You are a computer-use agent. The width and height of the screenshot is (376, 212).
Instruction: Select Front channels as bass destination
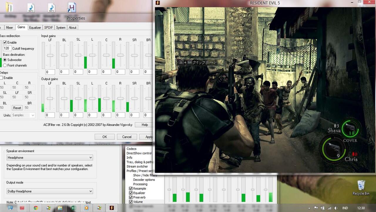click(5, 65)
